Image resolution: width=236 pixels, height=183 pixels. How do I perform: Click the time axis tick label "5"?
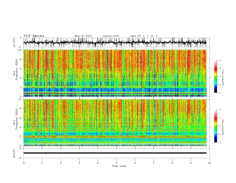(117, 163)
